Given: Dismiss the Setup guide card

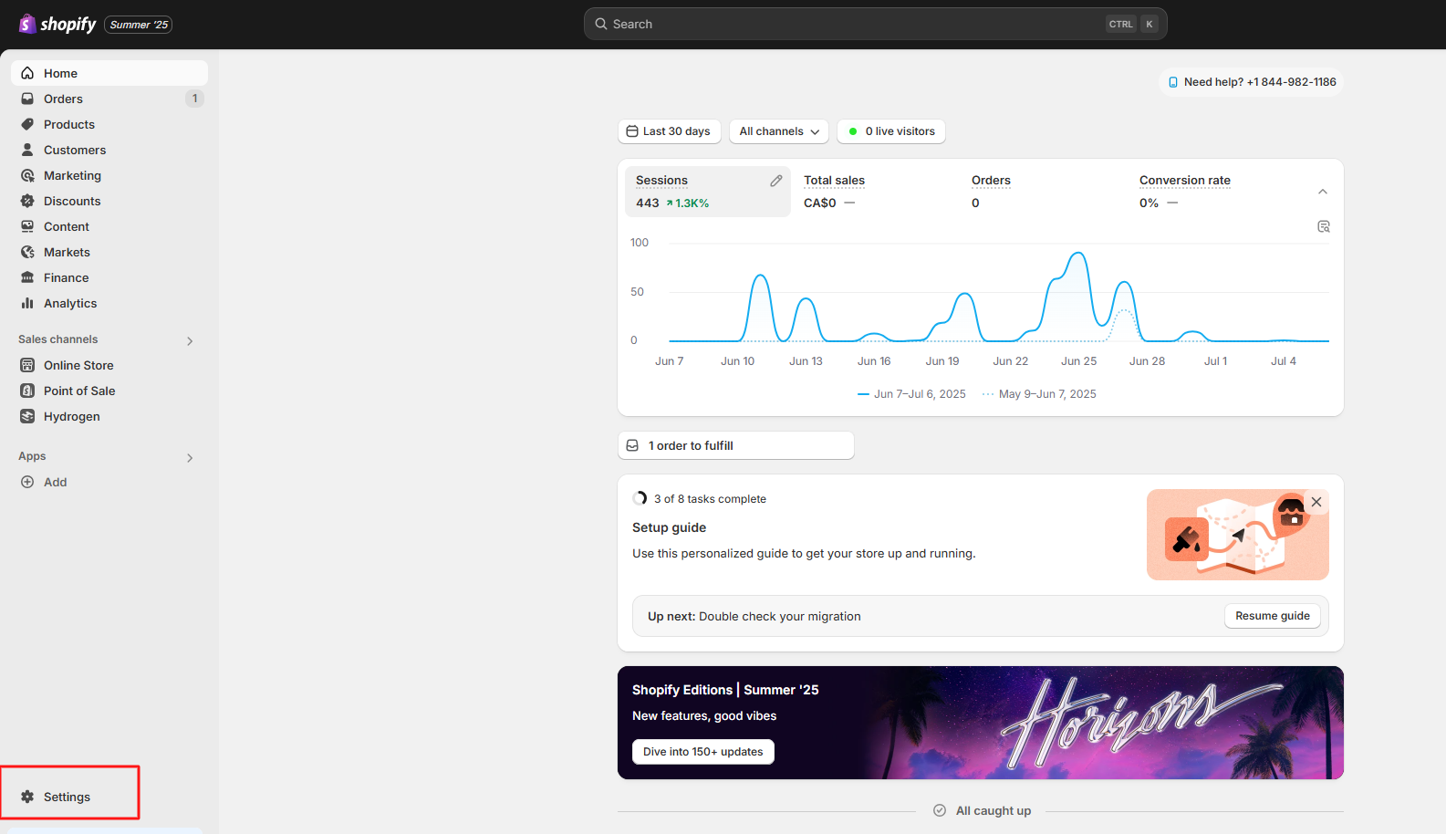Looking at the screenshot, I should point(1316,502).
